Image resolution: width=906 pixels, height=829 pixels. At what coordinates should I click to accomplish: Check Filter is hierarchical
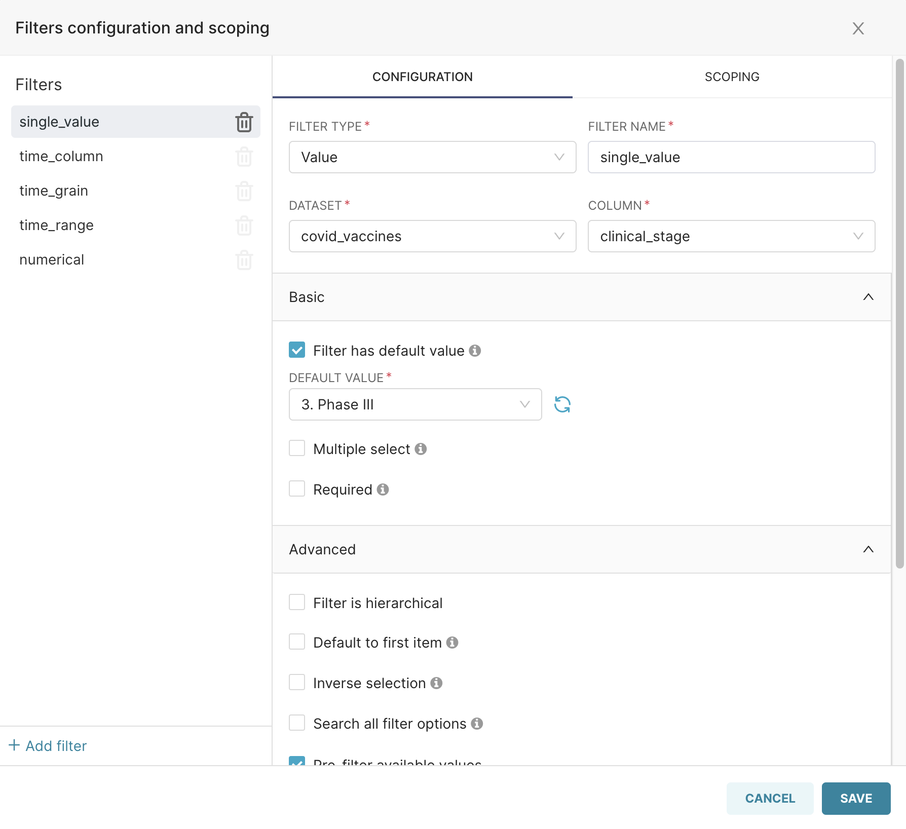[297, 602]
